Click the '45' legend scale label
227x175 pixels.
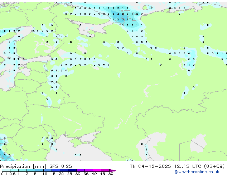pyautogui.click(x=102, y=174)
